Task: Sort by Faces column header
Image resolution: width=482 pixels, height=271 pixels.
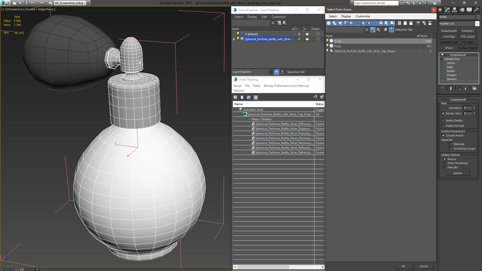Action: (x=425, y=36)
